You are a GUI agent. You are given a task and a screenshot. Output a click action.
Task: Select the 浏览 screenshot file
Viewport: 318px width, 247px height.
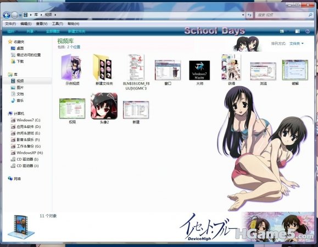click(x=263, y=74)
